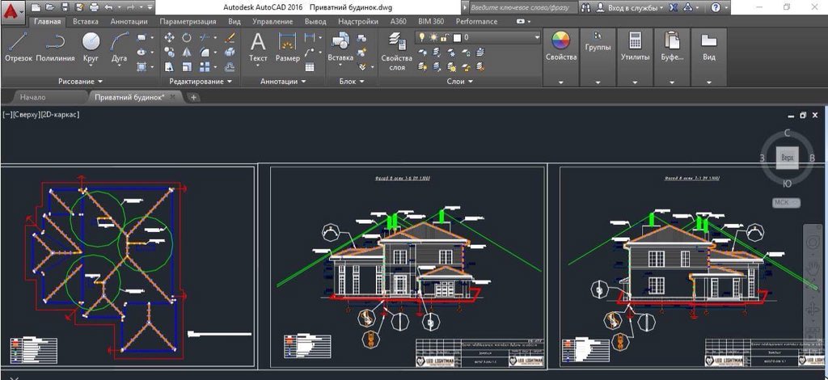Select the Размер (Dimension) tool

[288, 46]
